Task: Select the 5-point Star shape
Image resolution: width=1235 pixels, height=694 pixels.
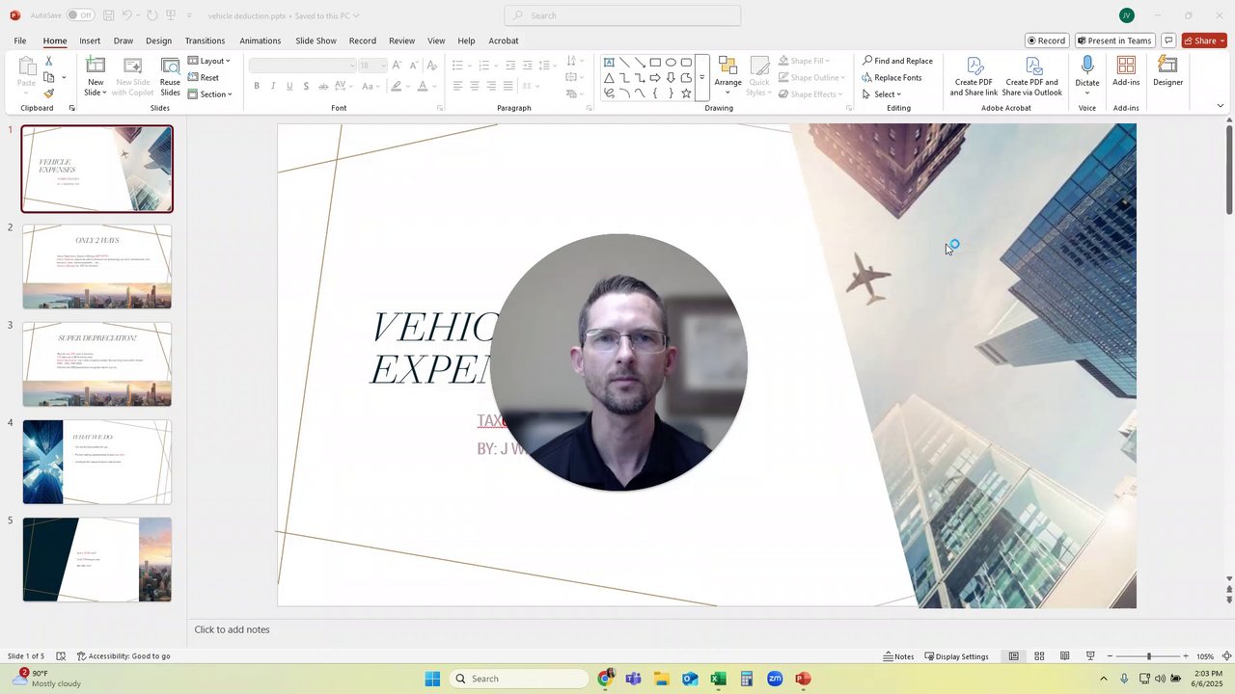Action: [x=686, y=93]
